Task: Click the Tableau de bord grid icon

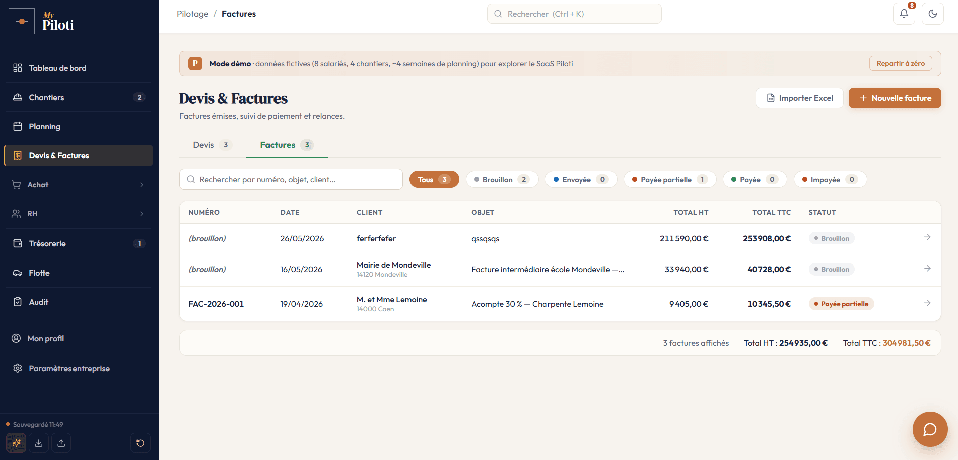Action: pyautogui.click(x=18, y=68)
